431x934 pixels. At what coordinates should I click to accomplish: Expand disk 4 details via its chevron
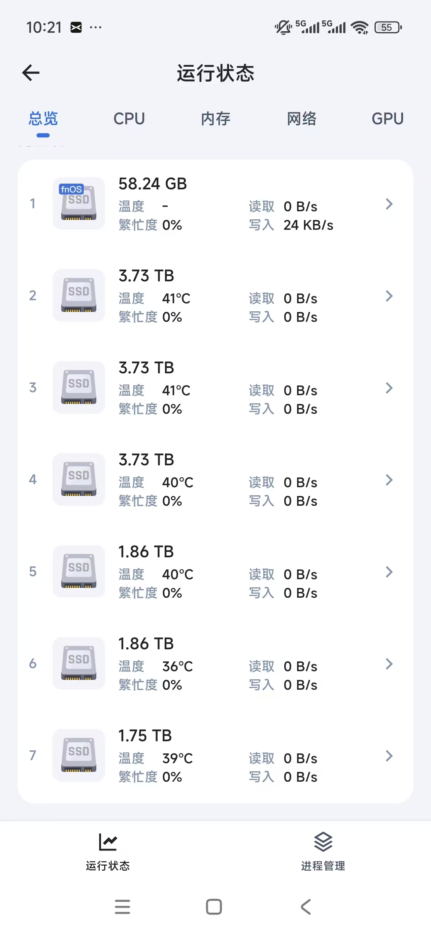coord(389,480)
